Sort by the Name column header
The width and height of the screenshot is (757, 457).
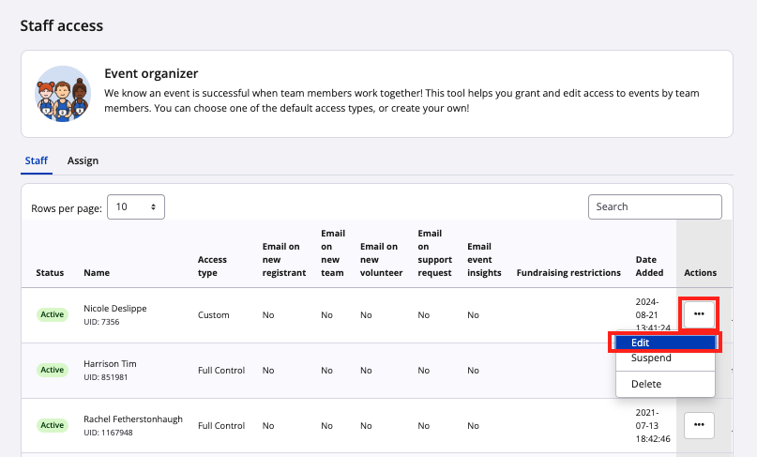pyautogui.click(x=97, y=273)
